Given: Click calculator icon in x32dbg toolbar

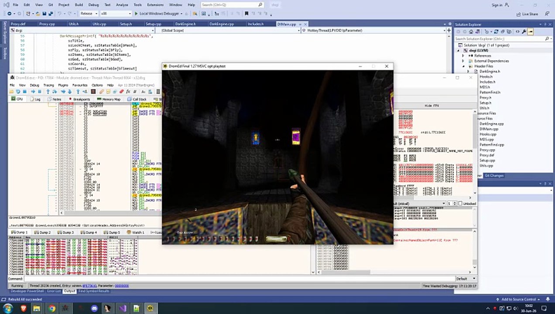Looking at the screenshot, I should click(158, 92).
